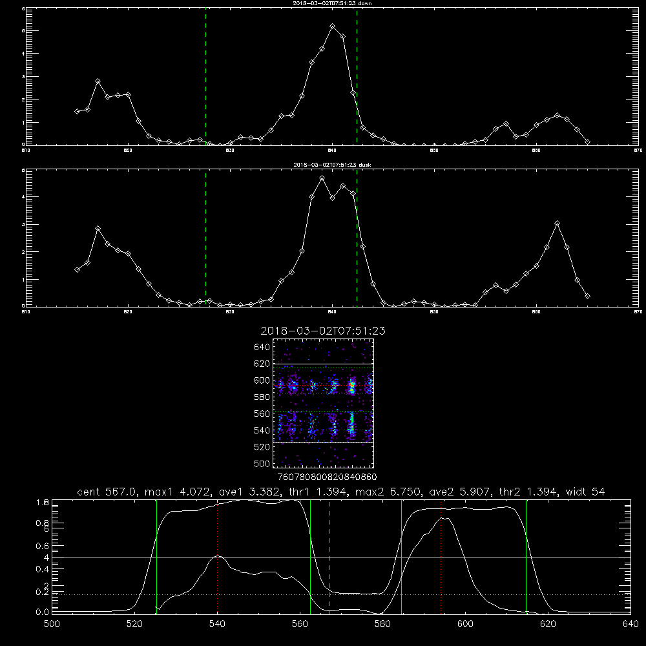Click the right green dashed line in dusk plot
Screen dimensions: 646x646
(357, 238)
